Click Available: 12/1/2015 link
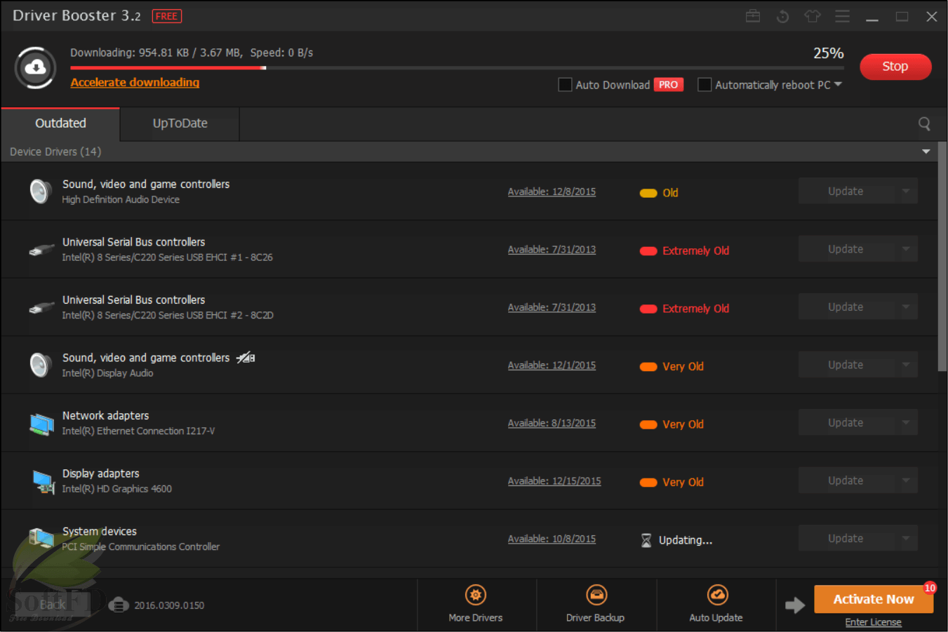Image resolution: width=948 pixels, height=632 pixels. pos(552,365)
